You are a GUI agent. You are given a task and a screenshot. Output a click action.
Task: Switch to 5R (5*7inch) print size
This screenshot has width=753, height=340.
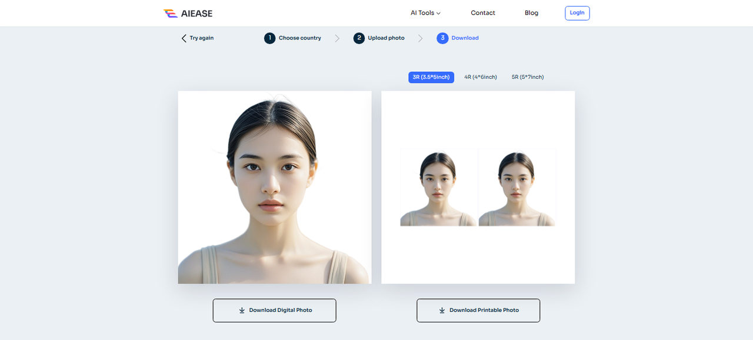click(528, 77)
